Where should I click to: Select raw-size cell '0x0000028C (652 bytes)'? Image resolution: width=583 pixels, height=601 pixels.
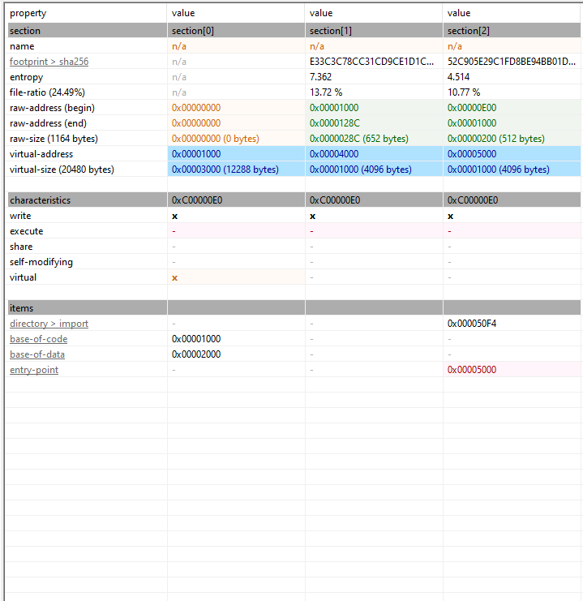pyautogui.click(x=358, y=139)
